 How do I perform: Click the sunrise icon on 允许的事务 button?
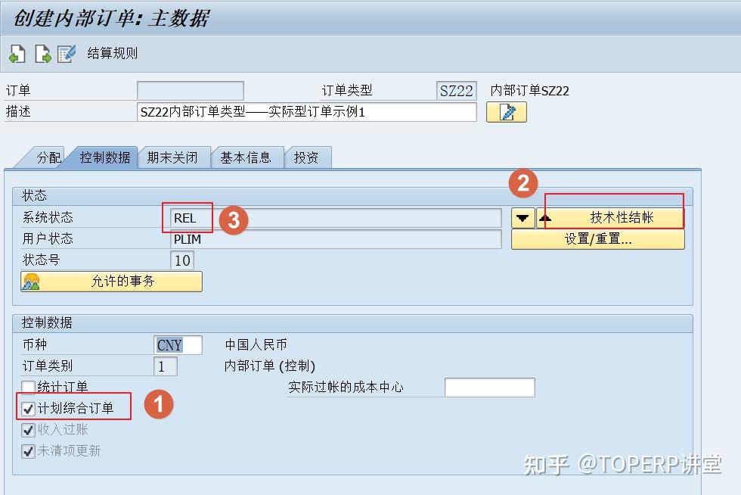[x=32, y=281]
